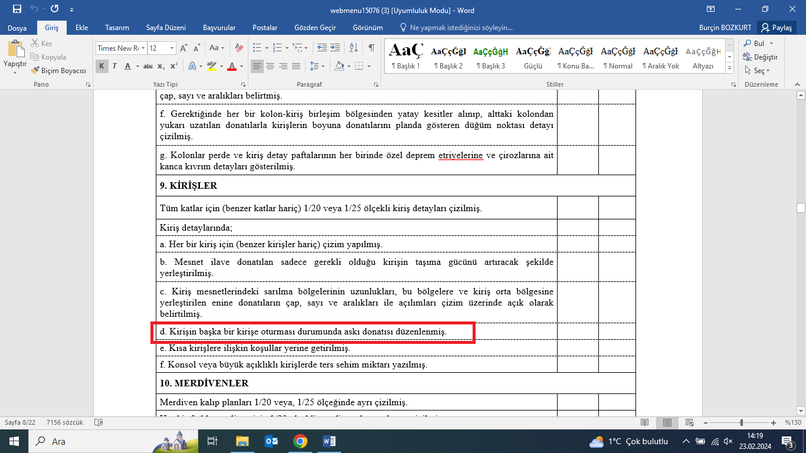Open Chrome from the taskbar

300,441
